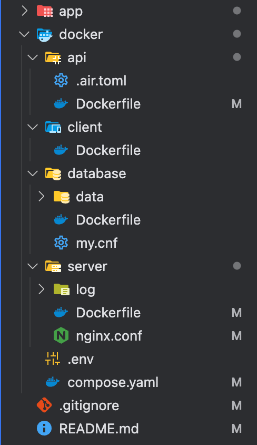Click the gear icon next to .air.toml
This screenshot has height=445, width=257.
[61, 81]
